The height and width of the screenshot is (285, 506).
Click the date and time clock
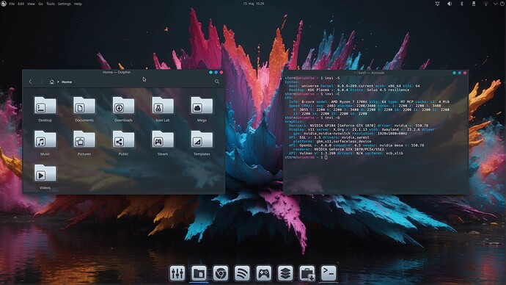click(x=253, y=4)
